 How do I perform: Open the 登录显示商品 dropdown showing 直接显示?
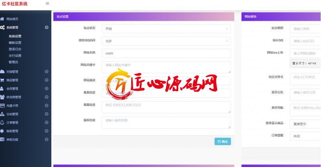coord(305,124)
